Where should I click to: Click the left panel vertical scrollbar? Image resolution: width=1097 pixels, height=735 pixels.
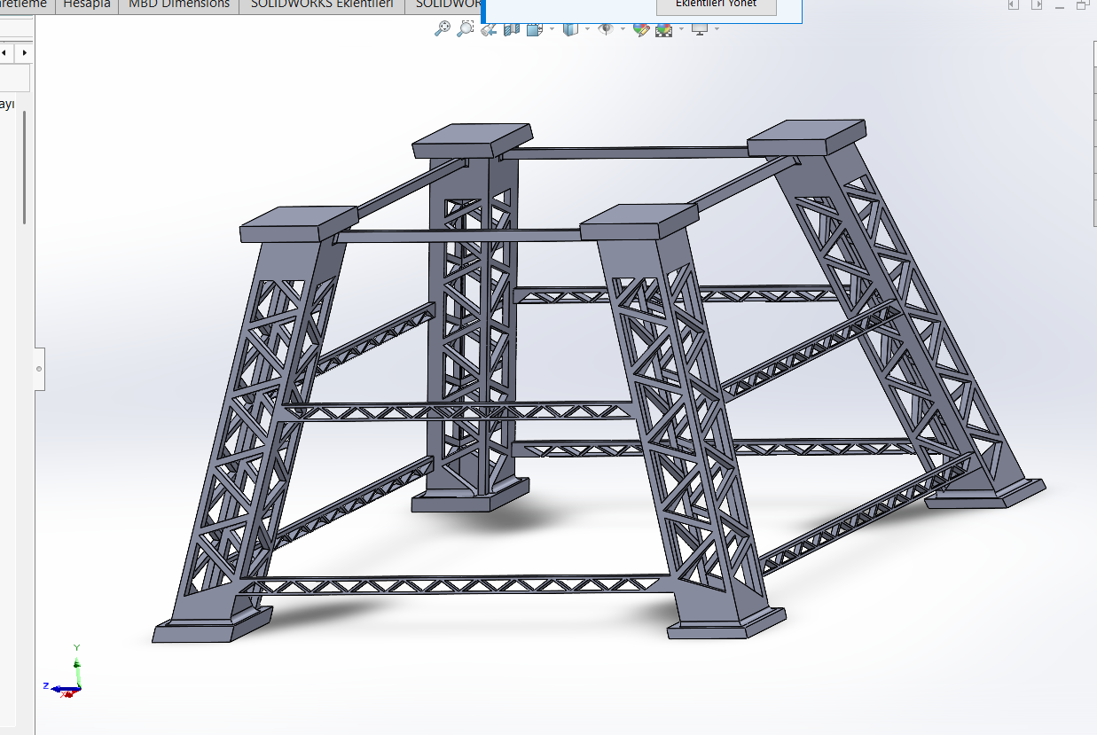coord(25,167)
